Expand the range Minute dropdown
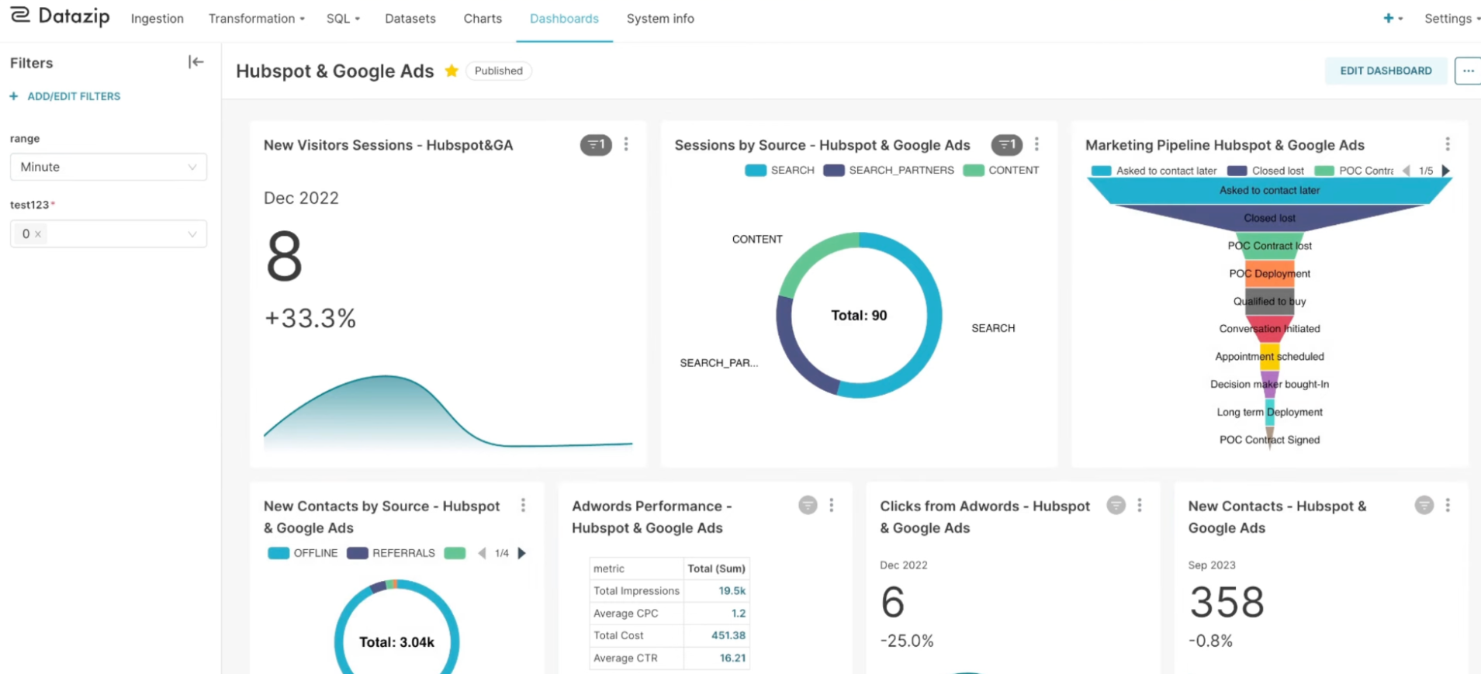This screenshot has height=674, width=1481. click(x=109, y=167)
